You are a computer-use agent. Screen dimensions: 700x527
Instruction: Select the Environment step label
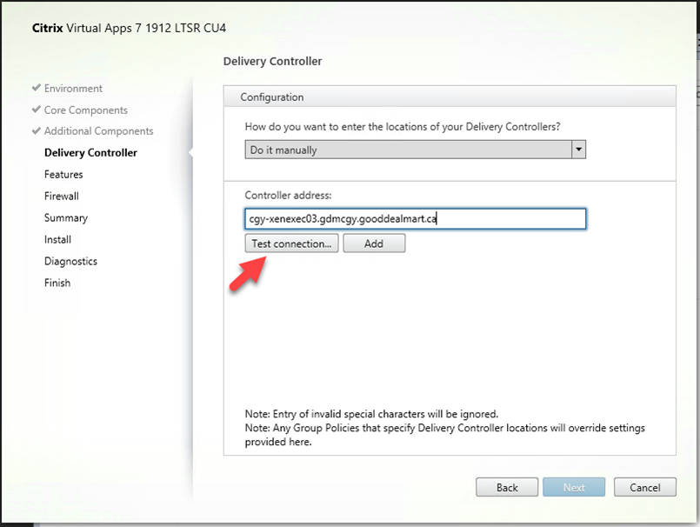tap(73, 89)
